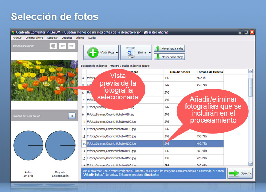266x192 pixels.
Task: Open the Idioma menu
Action: (80, 38)
